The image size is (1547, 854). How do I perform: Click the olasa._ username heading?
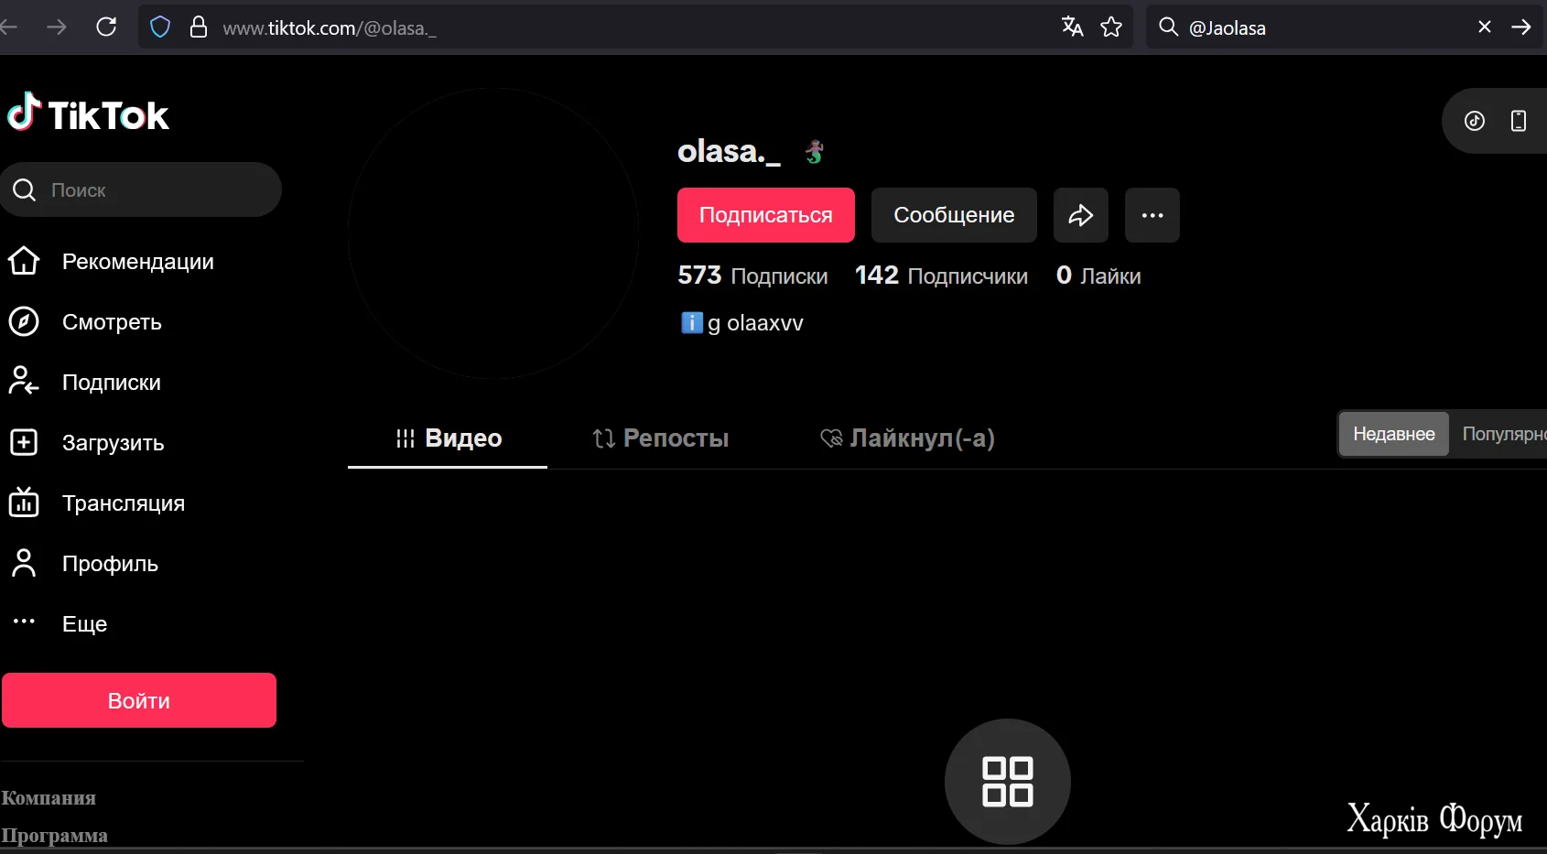(x=729, y=152)
